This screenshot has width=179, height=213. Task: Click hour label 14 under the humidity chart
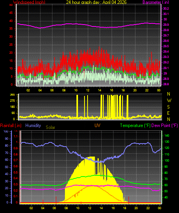pos(101,208)
